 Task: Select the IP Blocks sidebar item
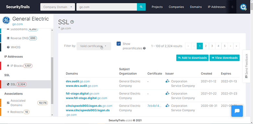click(x=26, y=66)
